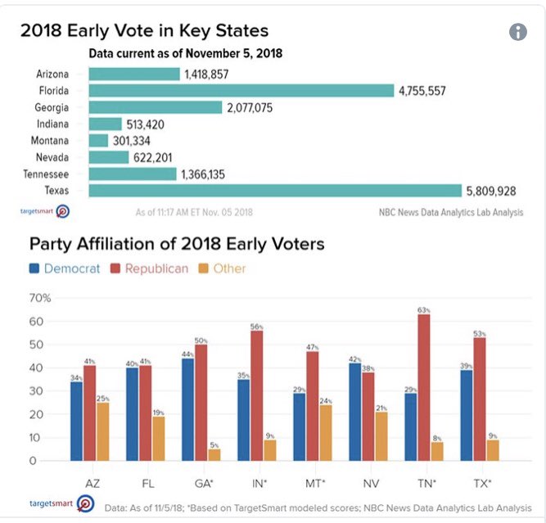Click the "Party Affiliation of 2018 Early Voters" heading
Image resolution: width=546 pixels, height=523 pixels.
[x=177, y=244]
